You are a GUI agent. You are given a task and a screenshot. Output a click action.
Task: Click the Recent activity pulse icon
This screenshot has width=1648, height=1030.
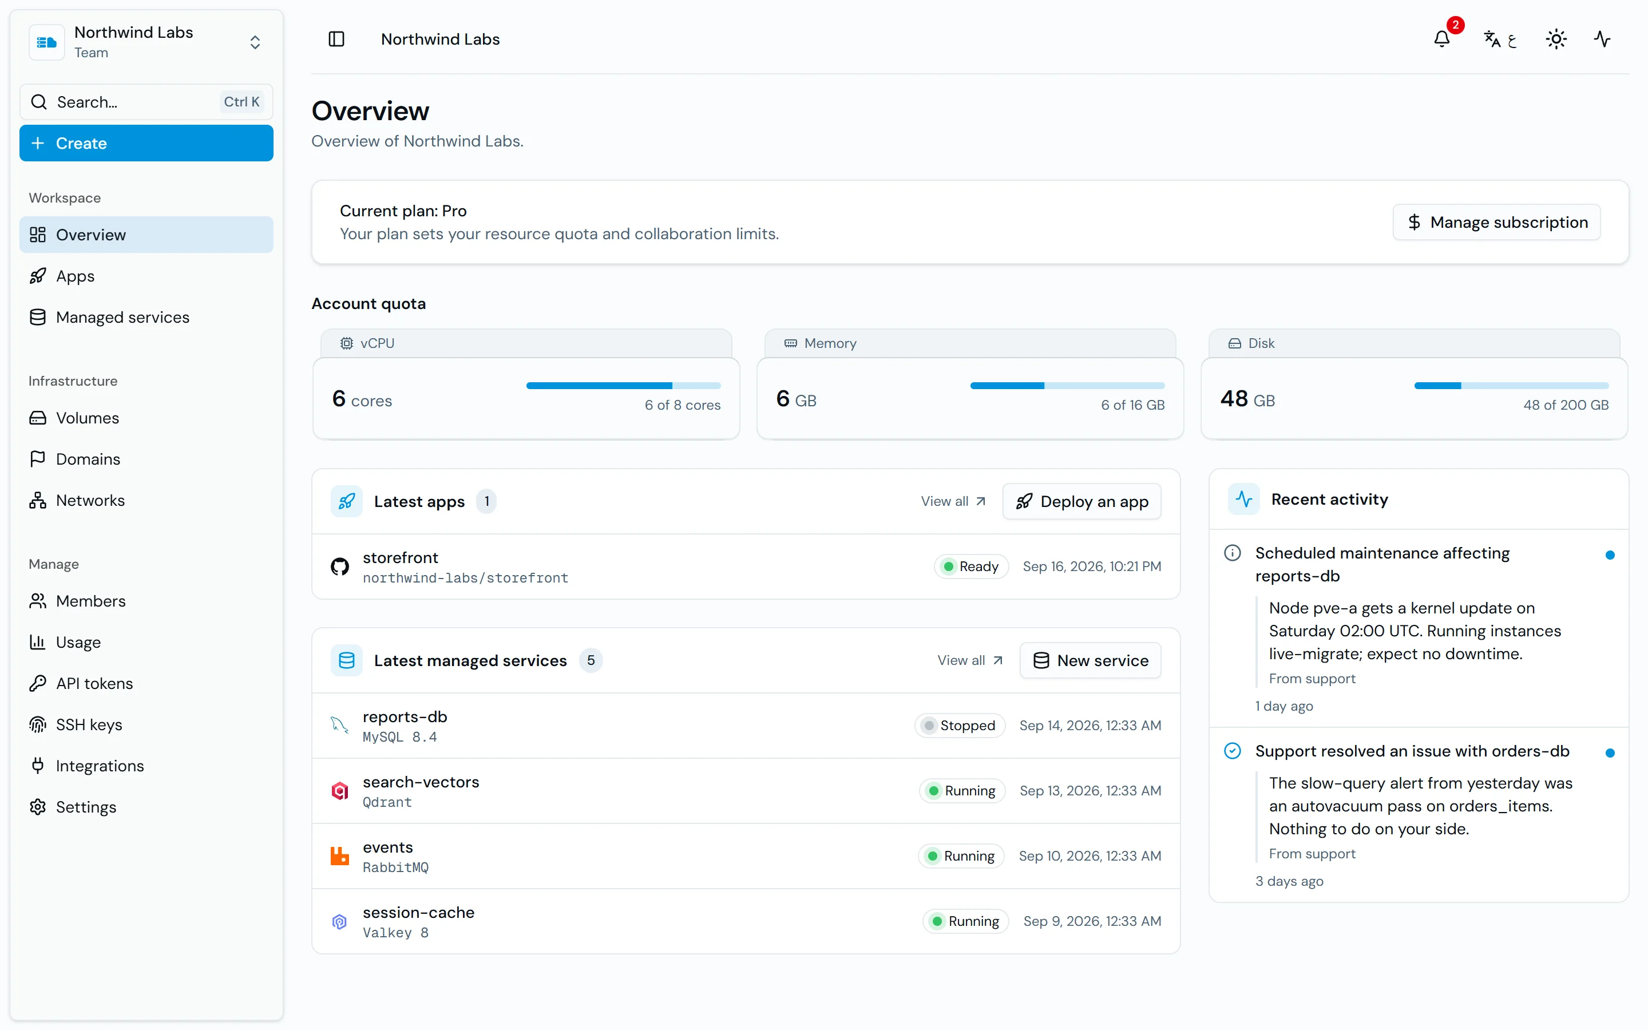tap(1243, 500)
